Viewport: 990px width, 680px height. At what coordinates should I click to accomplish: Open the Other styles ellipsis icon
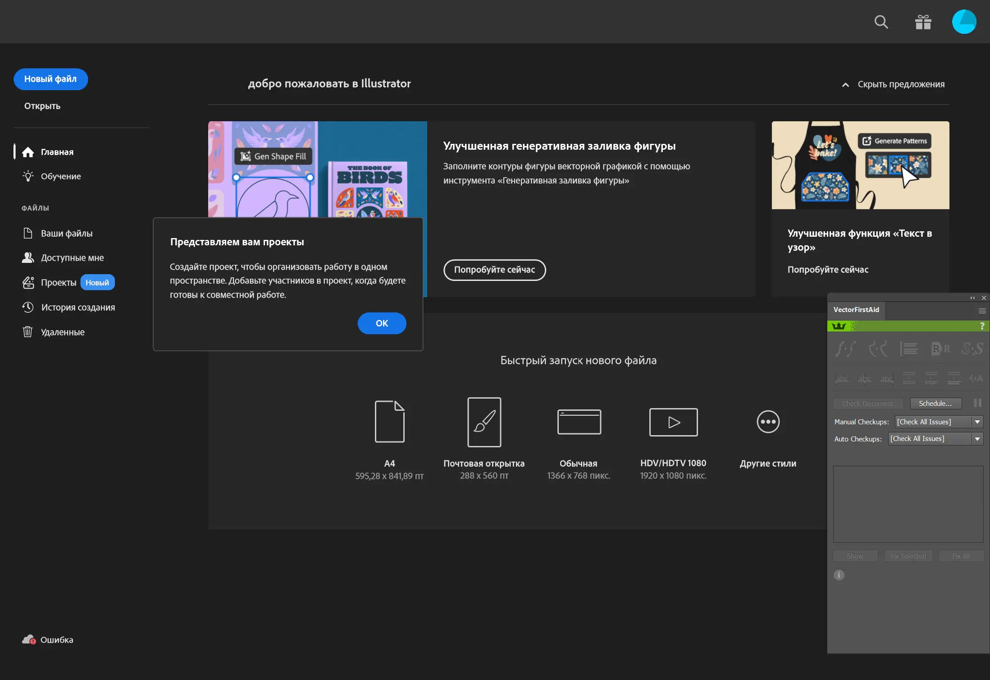coord(768,422)
